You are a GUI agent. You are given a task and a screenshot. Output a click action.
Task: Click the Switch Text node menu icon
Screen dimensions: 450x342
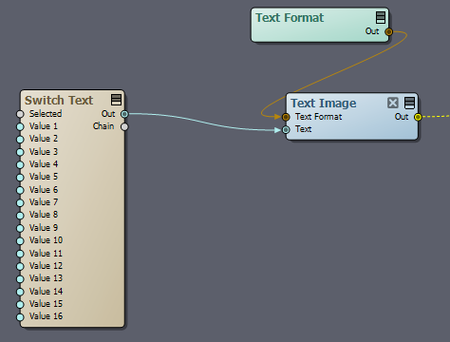click(116, 100)
